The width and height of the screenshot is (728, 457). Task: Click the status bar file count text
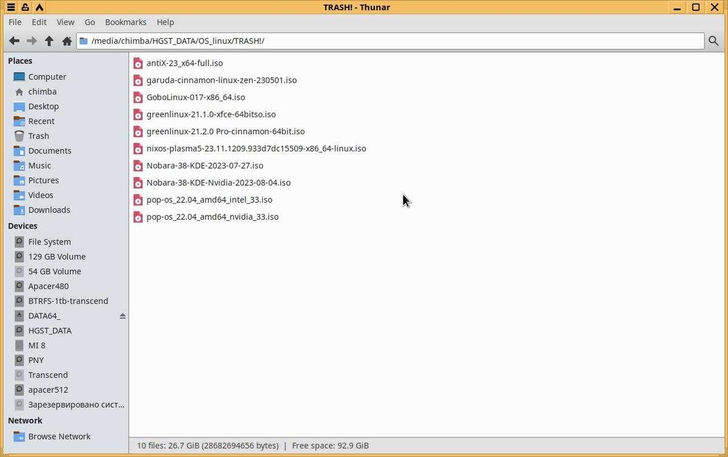pyautogui.click(x=207, y=445)
